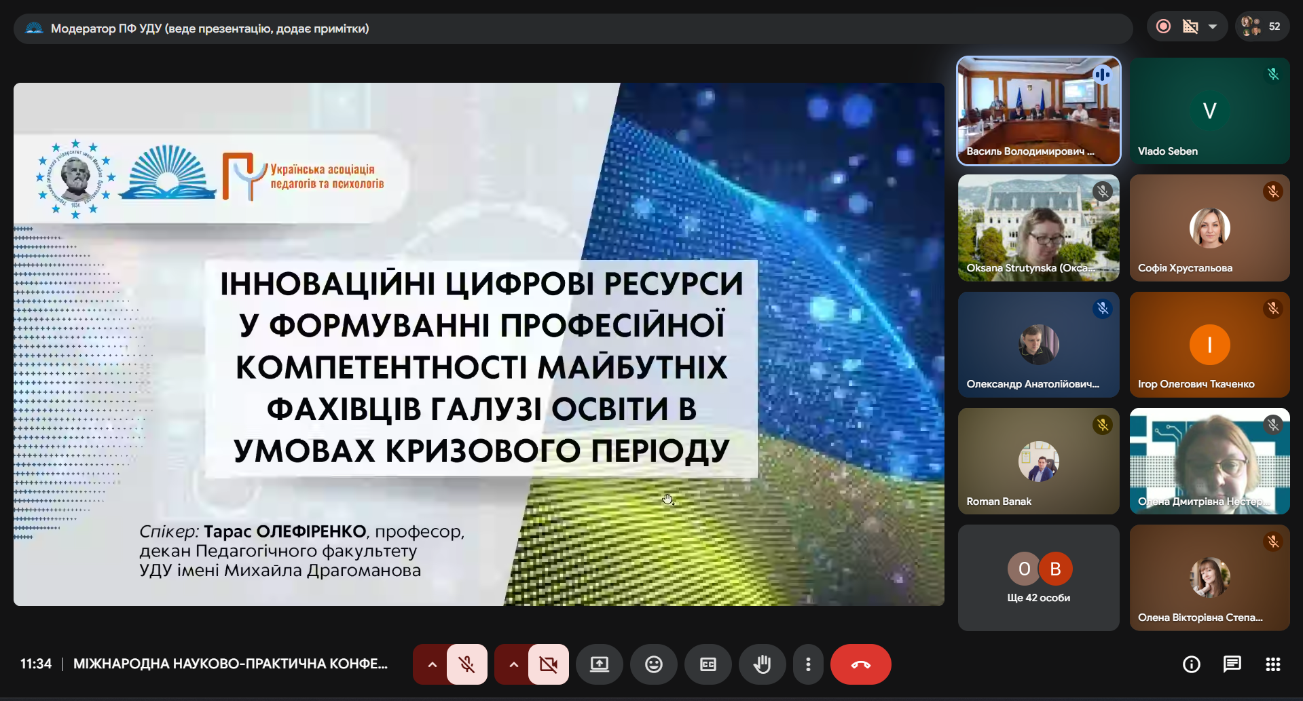Leave the call with red hang-up button
The width and height of the screenshot is (1303, 701).
click(860, 664)
